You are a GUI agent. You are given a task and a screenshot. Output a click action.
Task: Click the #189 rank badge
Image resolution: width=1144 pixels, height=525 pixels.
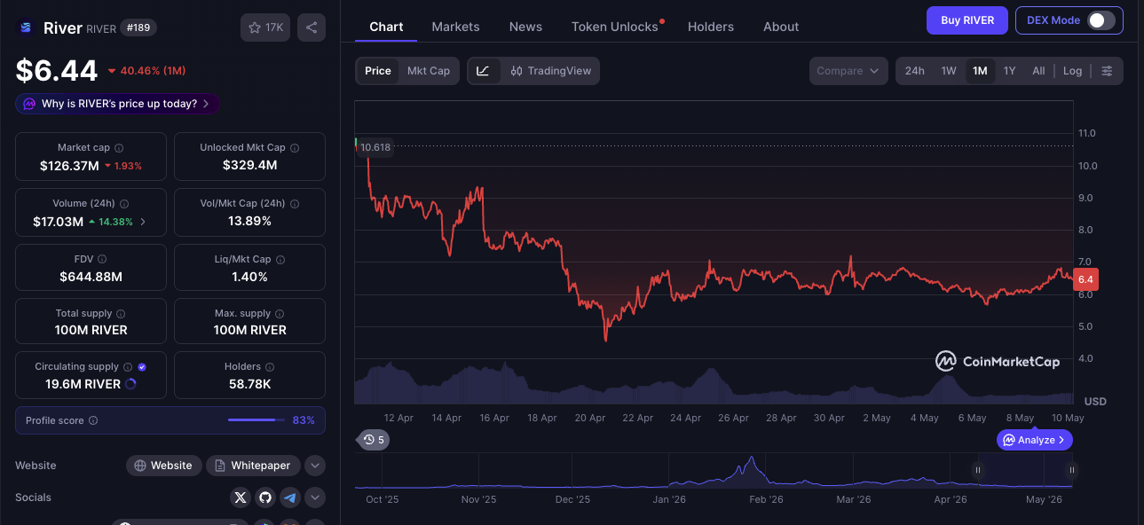138,27
